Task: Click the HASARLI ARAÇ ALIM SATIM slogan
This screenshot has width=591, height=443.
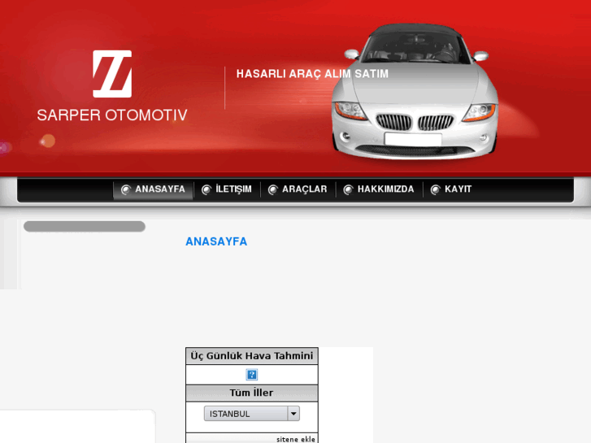Action: (x=312, y=73)
